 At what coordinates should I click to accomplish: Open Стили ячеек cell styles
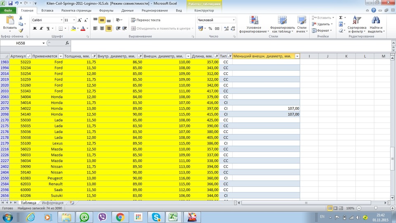coord(302,24)
